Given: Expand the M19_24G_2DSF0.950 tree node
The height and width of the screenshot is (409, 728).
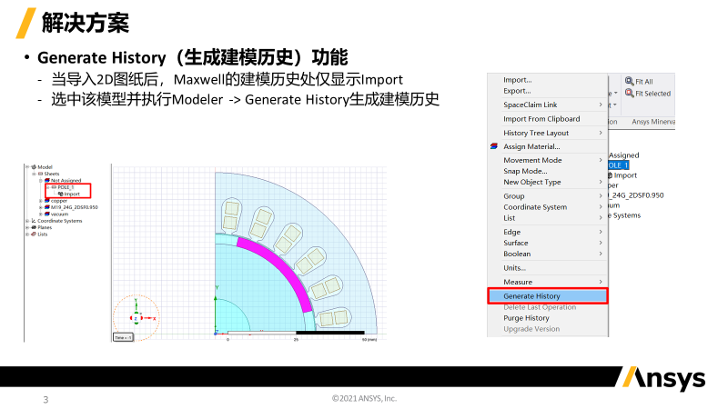Looking at the screenshot, I should pos(41,207).
